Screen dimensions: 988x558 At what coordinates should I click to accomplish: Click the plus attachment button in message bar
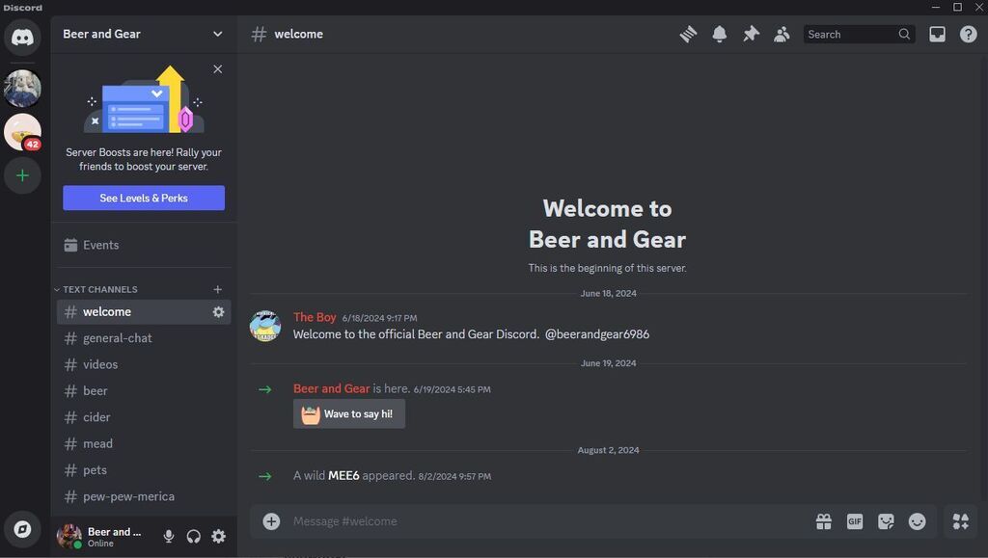click(x=271, y=521)
